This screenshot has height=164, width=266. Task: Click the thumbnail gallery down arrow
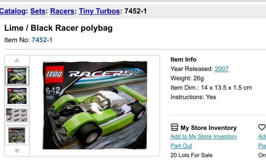(x=17, y=151)
